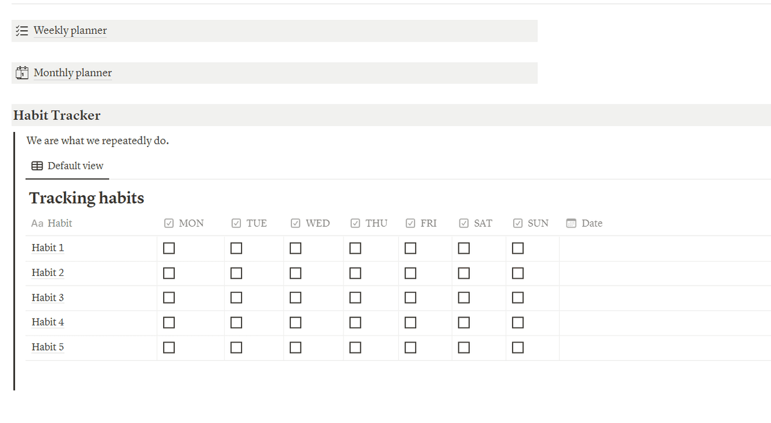This screenshot has width=771, height=423.
Task: Click the Monthly planner calendar icon
Action: point(22,73)
